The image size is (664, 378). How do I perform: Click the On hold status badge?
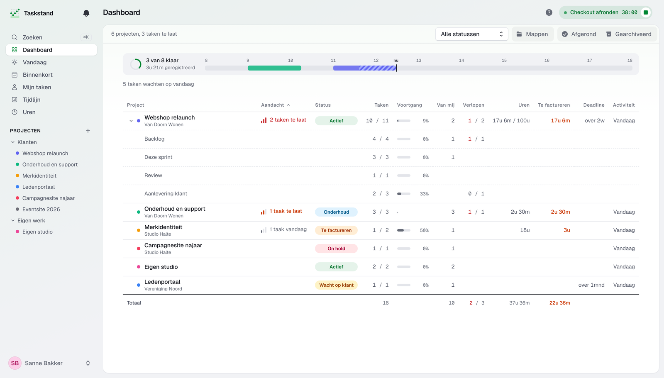tap(336, 249)
